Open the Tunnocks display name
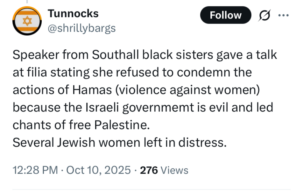Image resolution: width=303 pixels, height=191 pixels. coord(73,13)
